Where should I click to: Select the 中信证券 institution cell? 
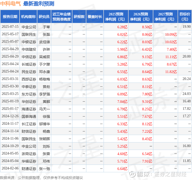[x=29, y=57]
